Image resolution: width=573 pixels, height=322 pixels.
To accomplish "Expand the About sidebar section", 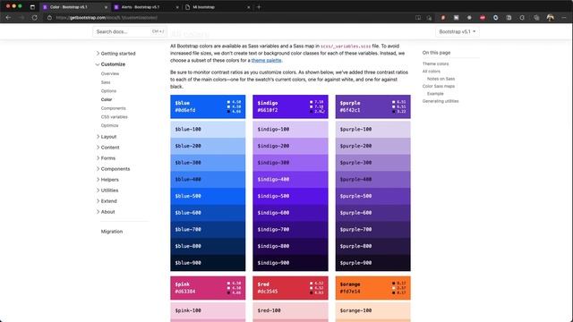I will [106, 212].
